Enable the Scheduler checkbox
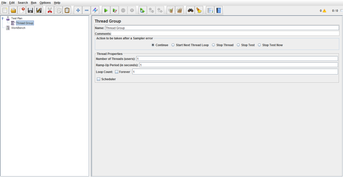Image resolution: width=343 pixels, height=177 pixels. [x=98, y=79]
